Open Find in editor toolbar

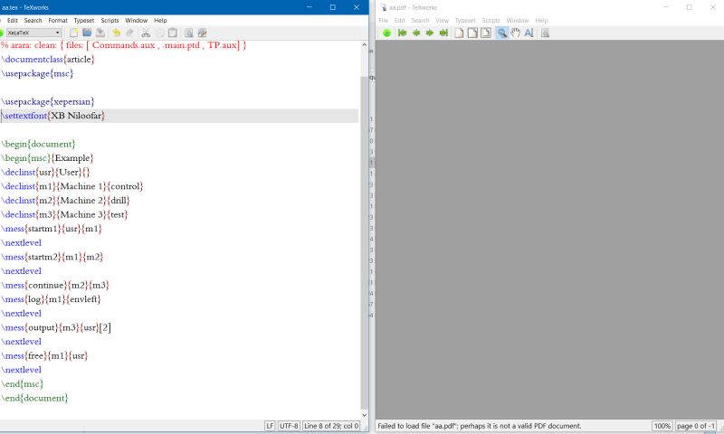click(x=188, y=33)
